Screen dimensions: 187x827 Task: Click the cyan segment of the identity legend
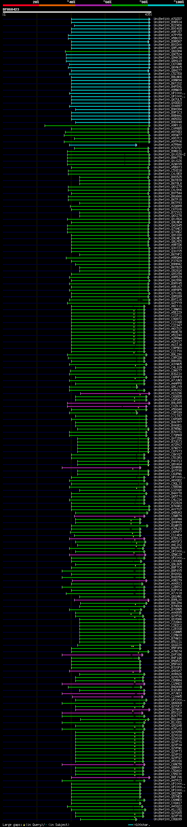pyautogui.click(x=166, y=6)
